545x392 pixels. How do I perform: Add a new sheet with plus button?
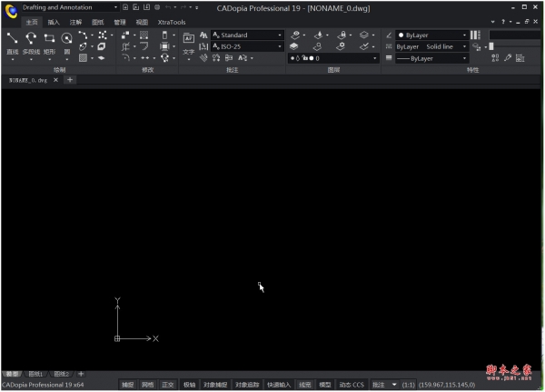[81, 374]
